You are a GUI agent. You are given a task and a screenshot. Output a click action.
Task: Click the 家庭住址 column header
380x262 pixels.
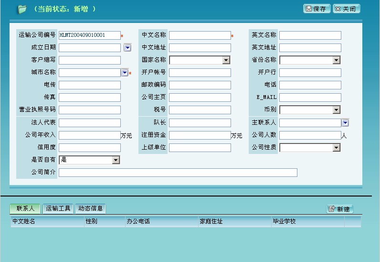(235, 221)
